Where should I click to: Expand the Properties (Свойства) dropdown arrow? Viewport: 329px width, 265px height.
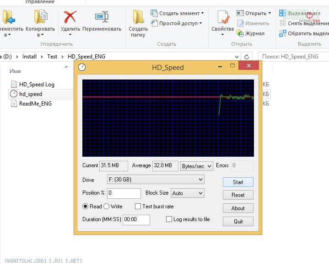222,35
